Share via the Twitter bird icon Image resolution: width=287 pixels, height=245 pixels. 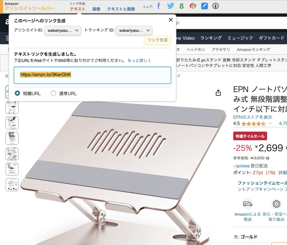tap(170, 6)
